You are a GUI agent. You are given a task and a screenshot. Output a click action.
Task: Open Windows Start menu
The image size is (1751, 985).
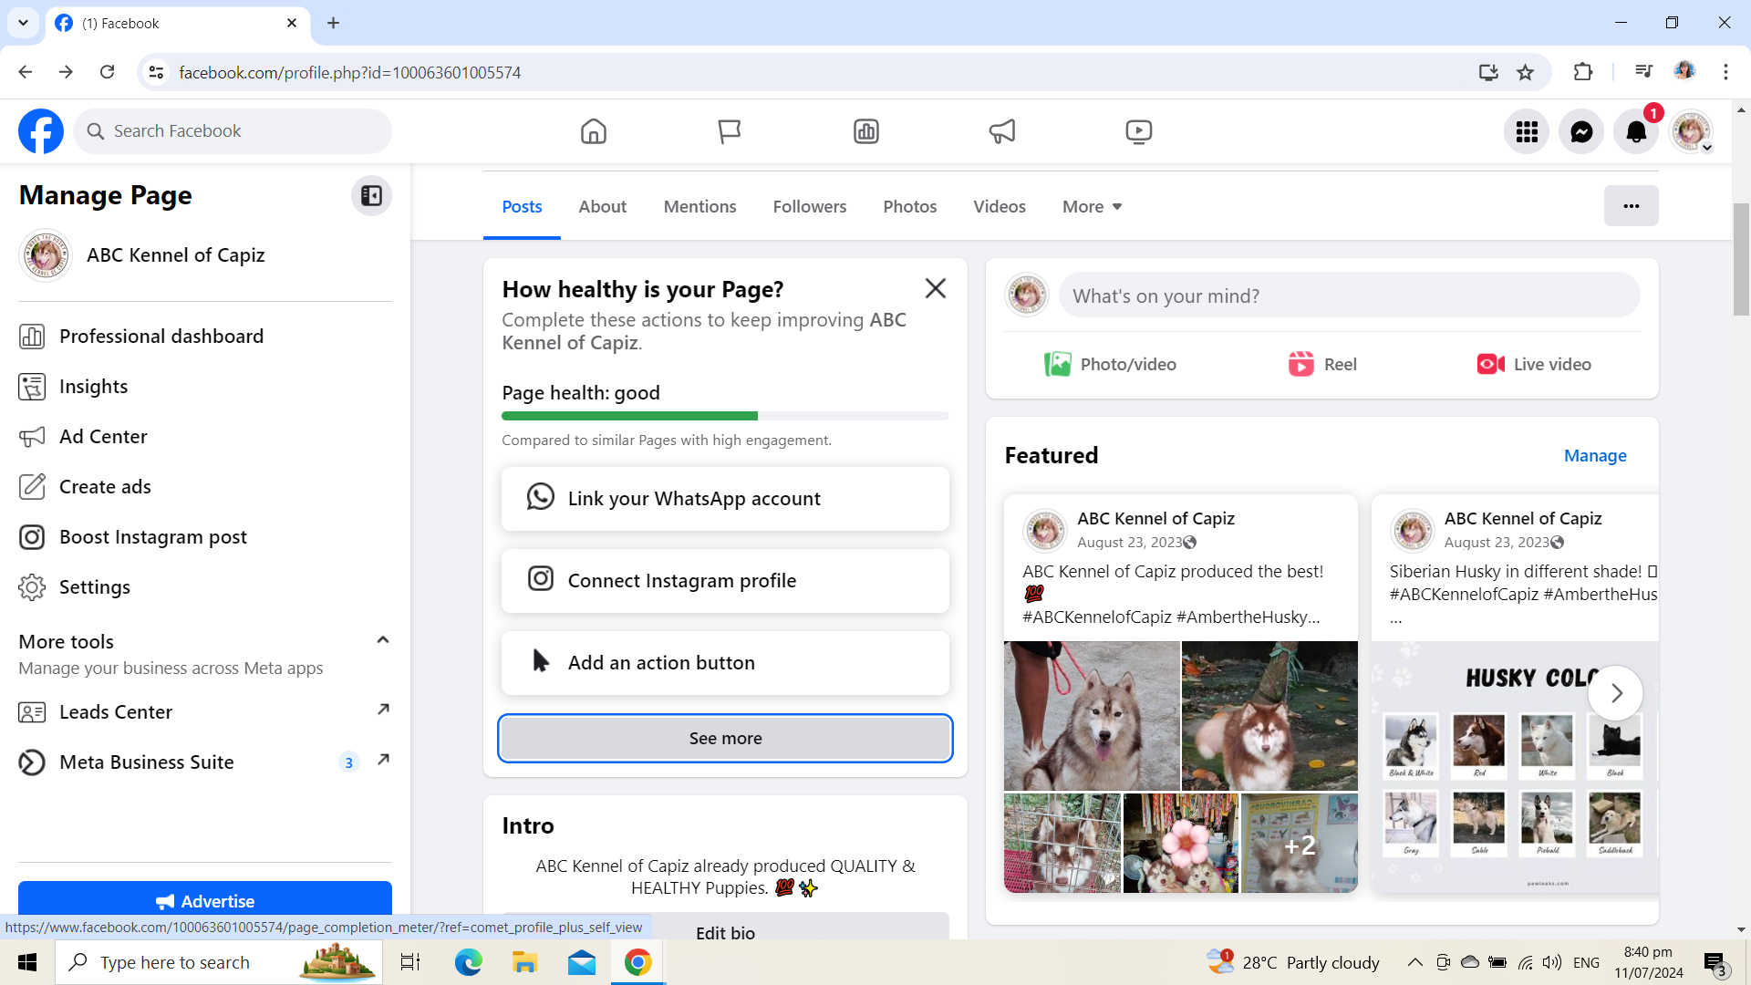tap(27, 962)
